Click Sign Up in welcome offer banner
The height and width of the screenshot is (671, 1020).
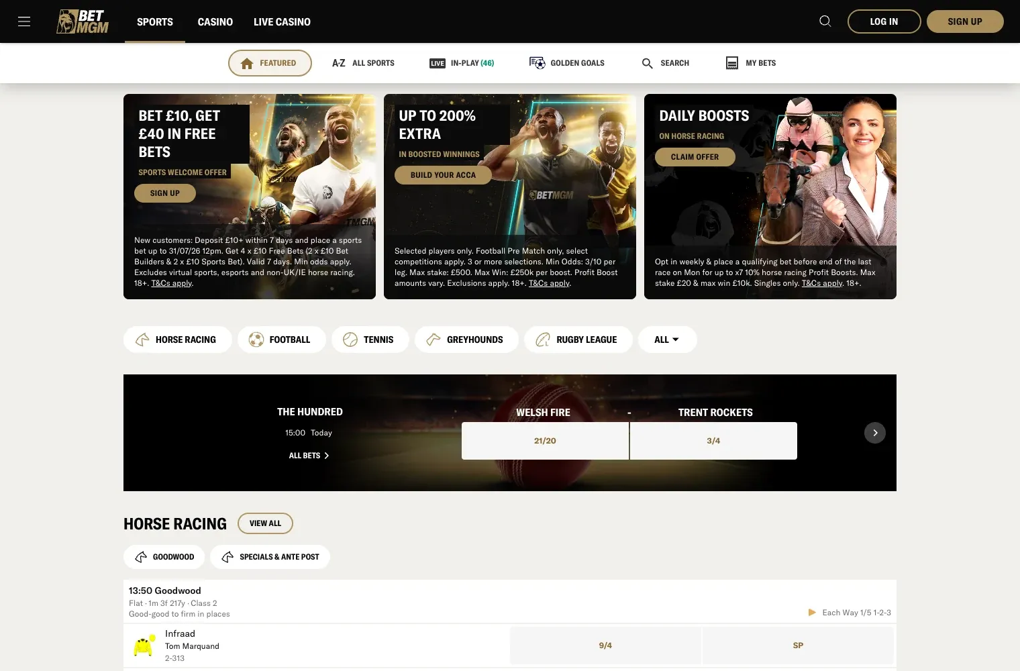coord(165,193)
